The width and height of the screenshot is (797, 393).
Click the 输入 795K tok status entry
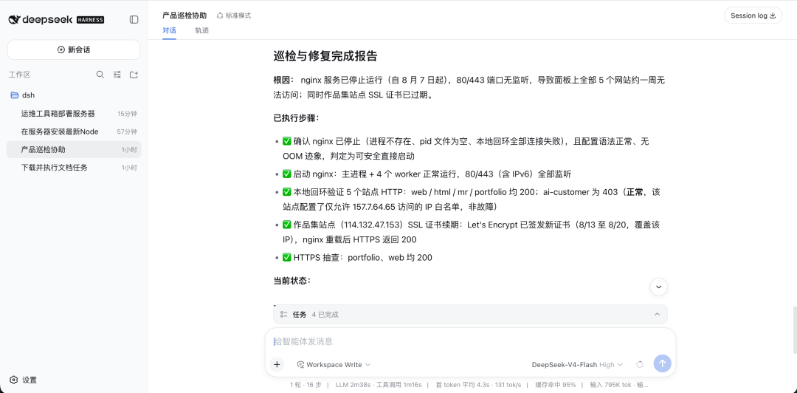coord(609,385)
